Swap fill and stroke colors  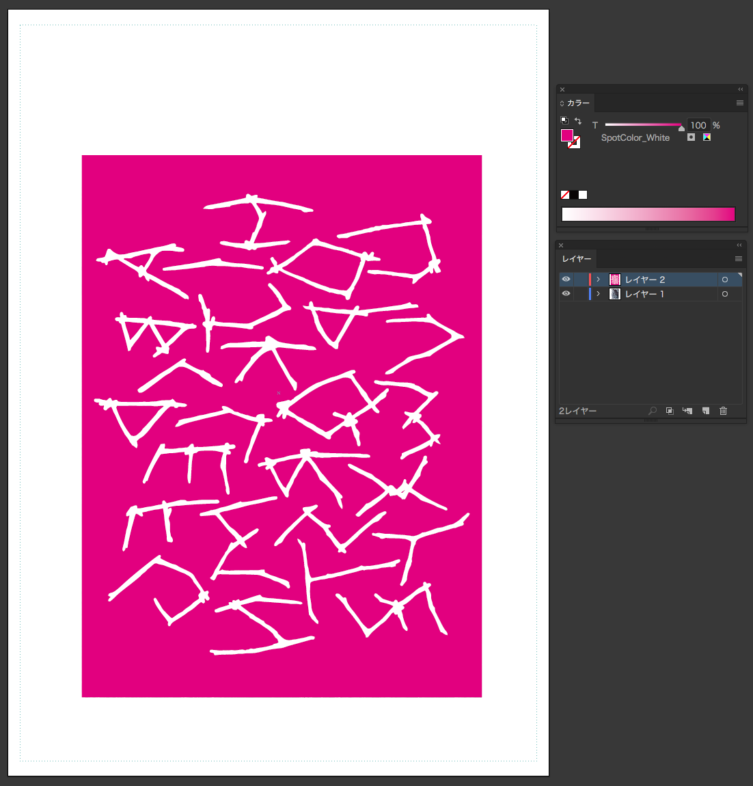point(577,121)
